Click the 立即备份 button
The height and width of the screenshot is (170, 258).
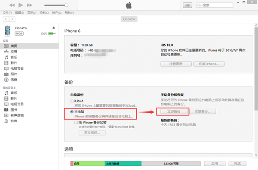(174, 111)
